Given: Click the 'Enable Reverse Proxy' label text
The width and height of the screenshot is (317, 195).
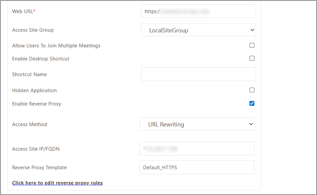Looking at the screenshot, I should coord(37,104).
